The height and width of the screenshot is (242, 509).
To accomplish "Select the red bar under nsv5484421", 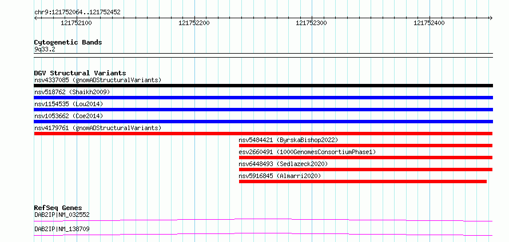I will point(365,146).
